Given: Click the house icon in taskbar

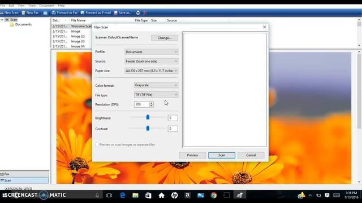Looking at the screenshot, I should (x=161, y=196).
